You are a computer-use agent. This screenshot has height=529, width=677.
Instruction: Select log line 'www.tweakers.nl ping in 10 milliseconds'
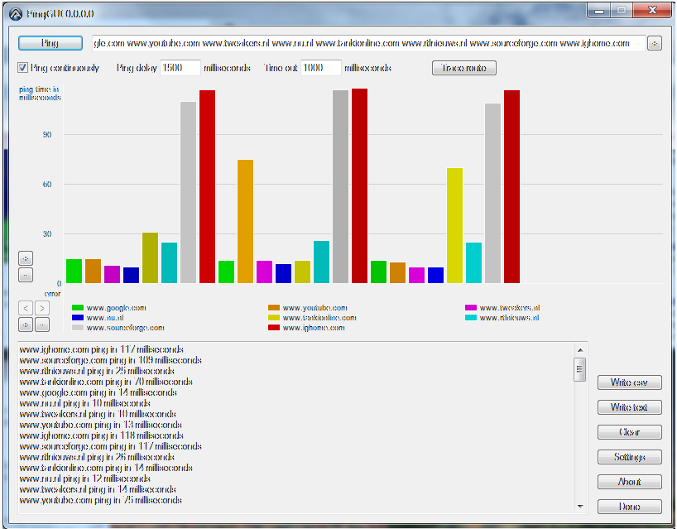pyautogui.click(x=98, y=414)
